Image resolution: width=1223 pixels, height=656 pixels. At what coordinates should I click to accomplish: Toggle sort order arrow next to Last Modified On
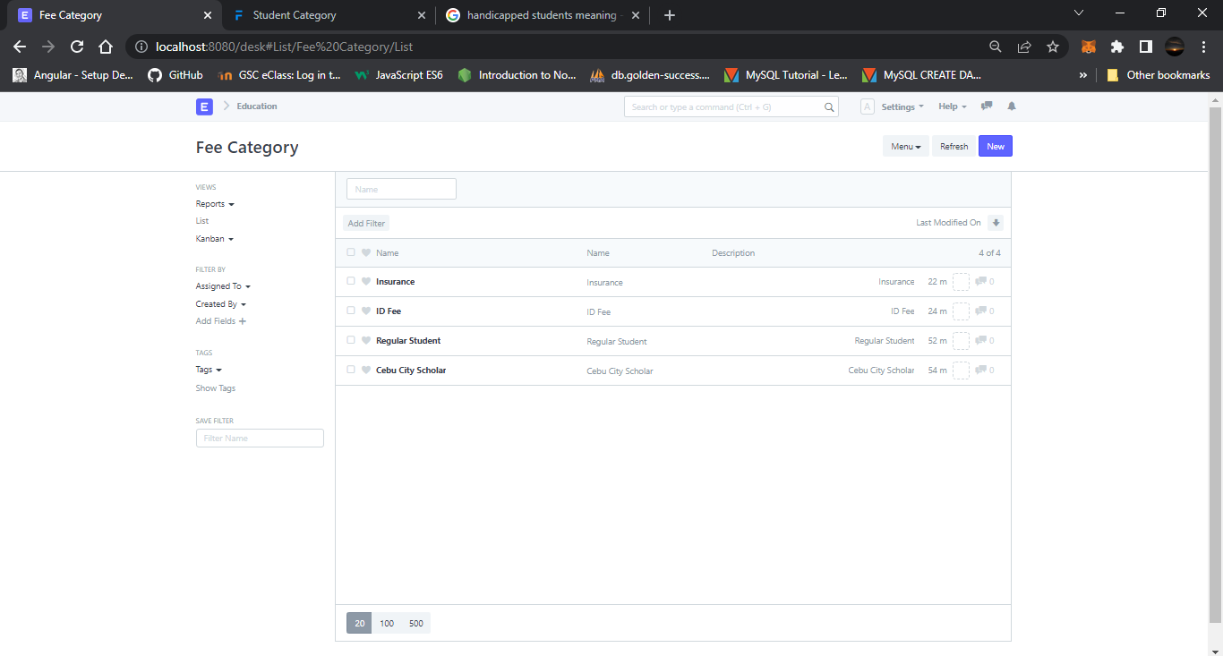pos(996,223)
